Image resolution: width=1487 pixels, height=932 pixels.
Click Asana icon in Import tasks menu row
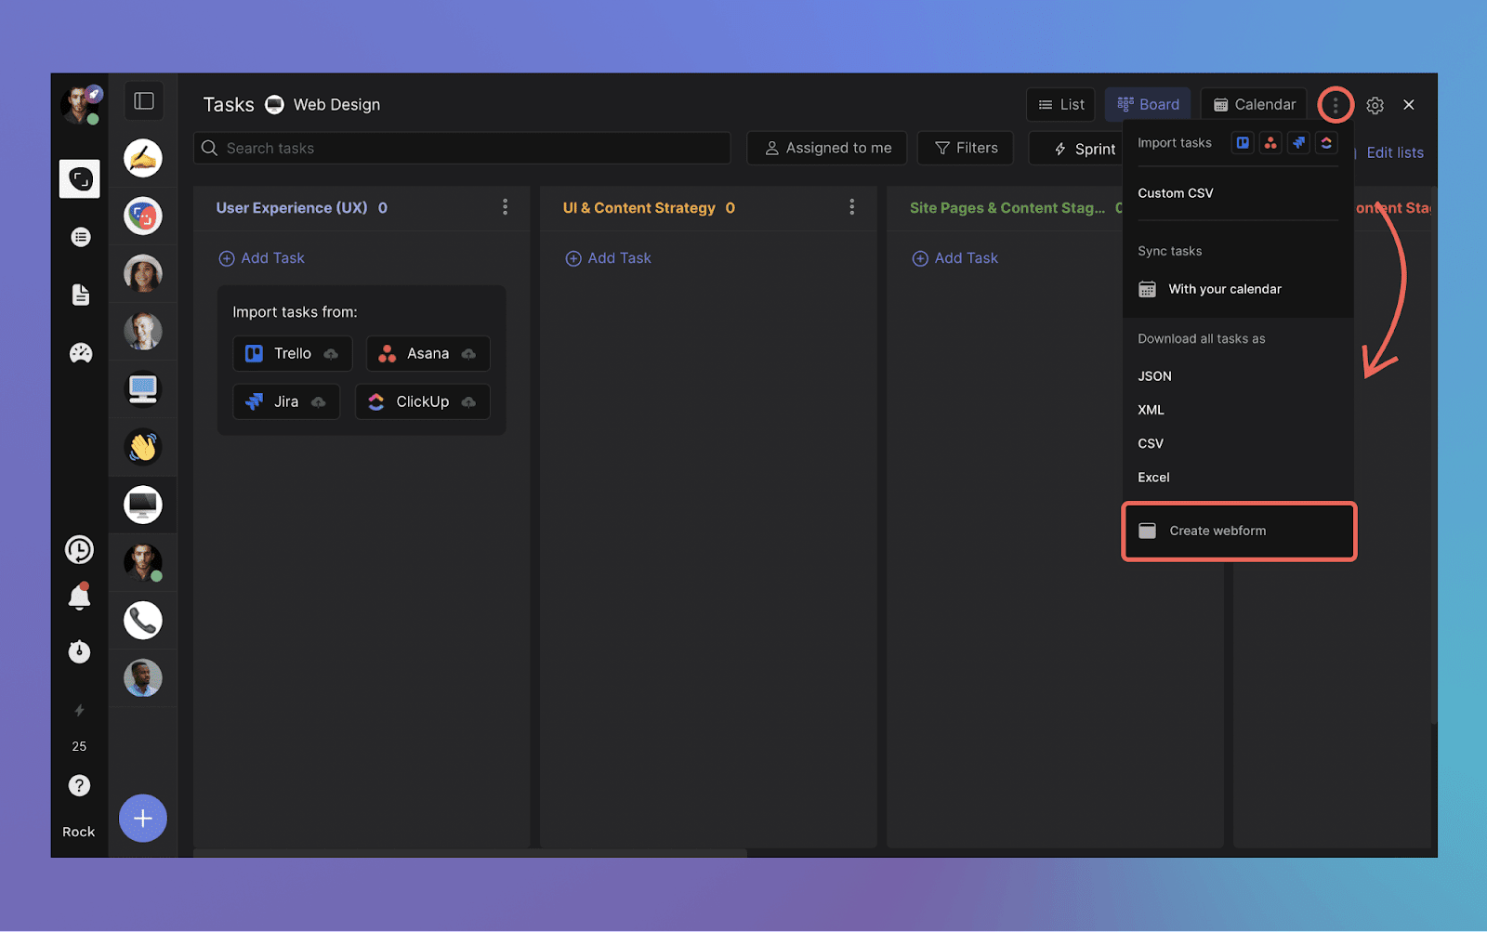pyautogui.click(x=1270, y=143)
